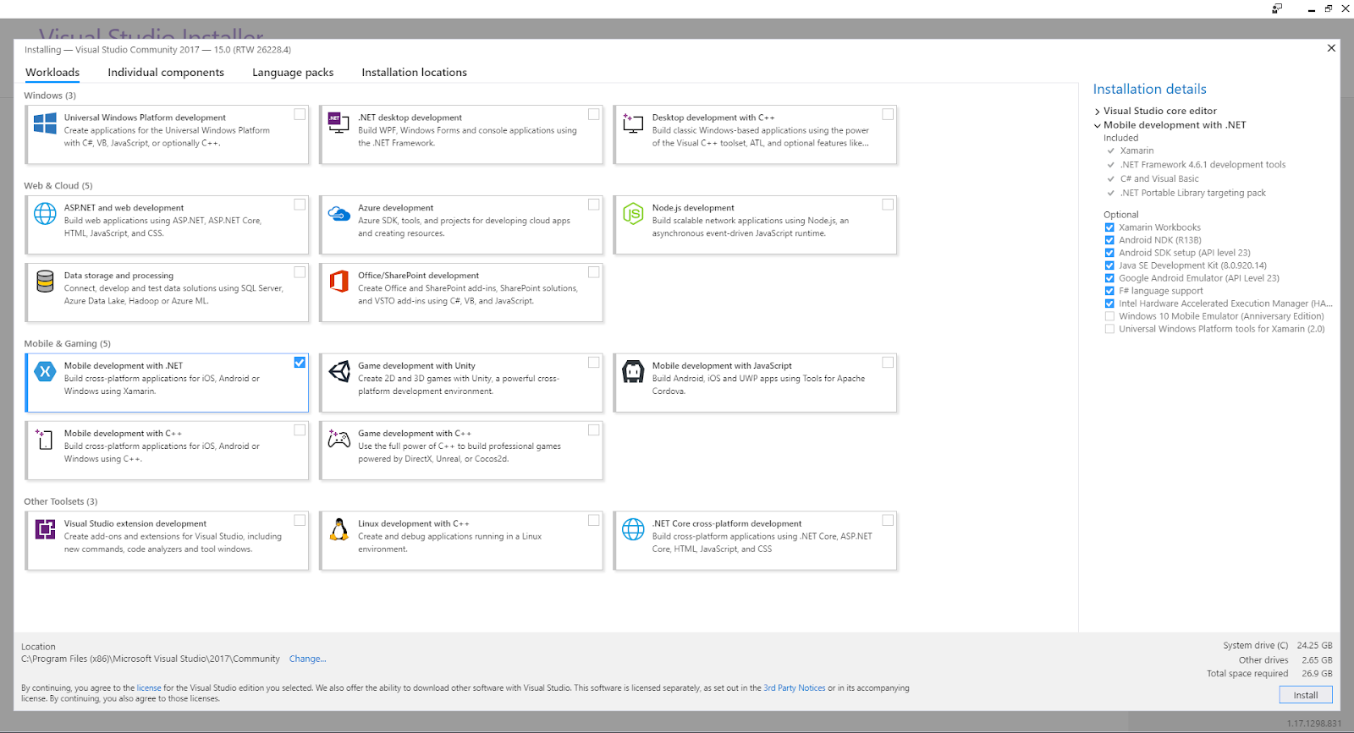Uncheck Java SE Development Kit option
Image resolution: width=1354 pixels, height=733 pixels.
coord(1109,265)
